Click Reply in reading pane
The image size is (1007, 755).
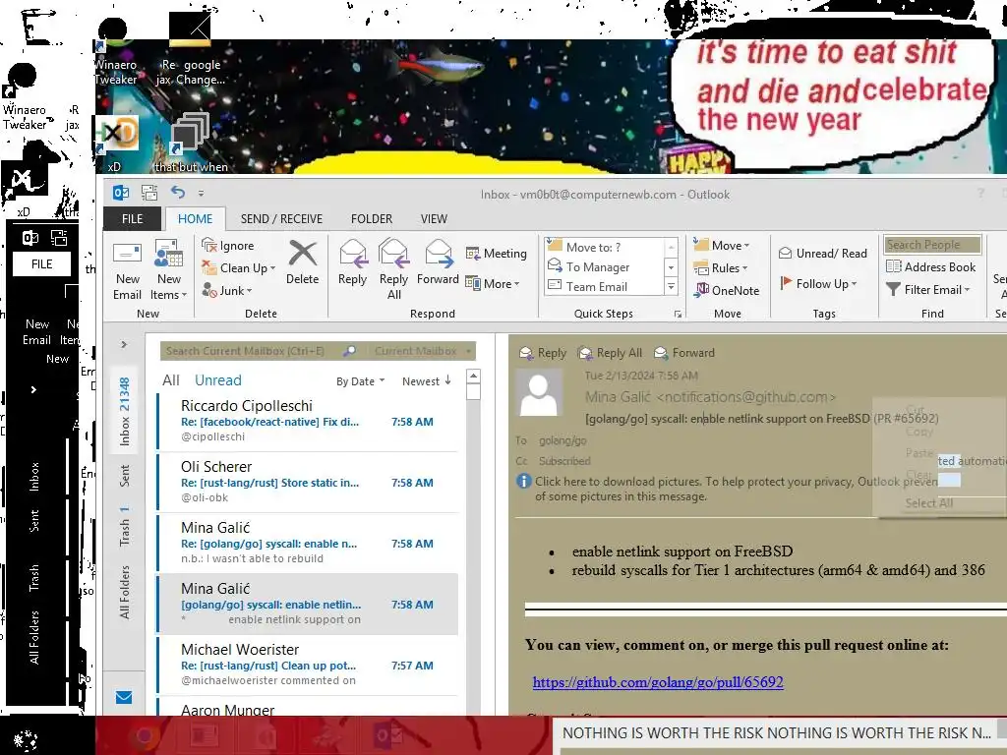(x=543, y=353)
